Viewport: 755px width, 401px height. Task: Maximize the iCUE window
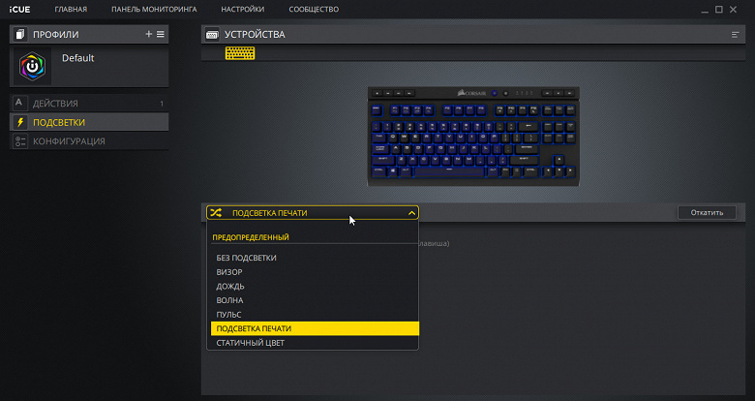click(719, 9)
